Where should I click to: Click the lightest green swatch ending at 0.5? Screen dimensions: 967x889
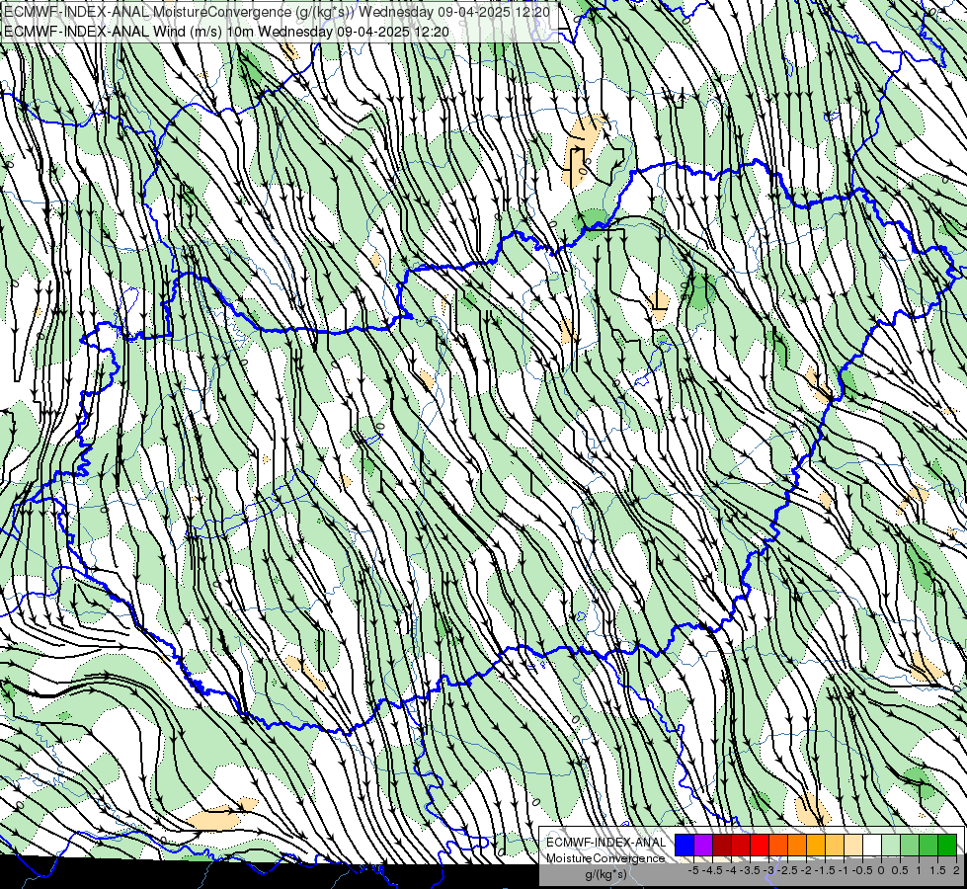tap(891, 845)
